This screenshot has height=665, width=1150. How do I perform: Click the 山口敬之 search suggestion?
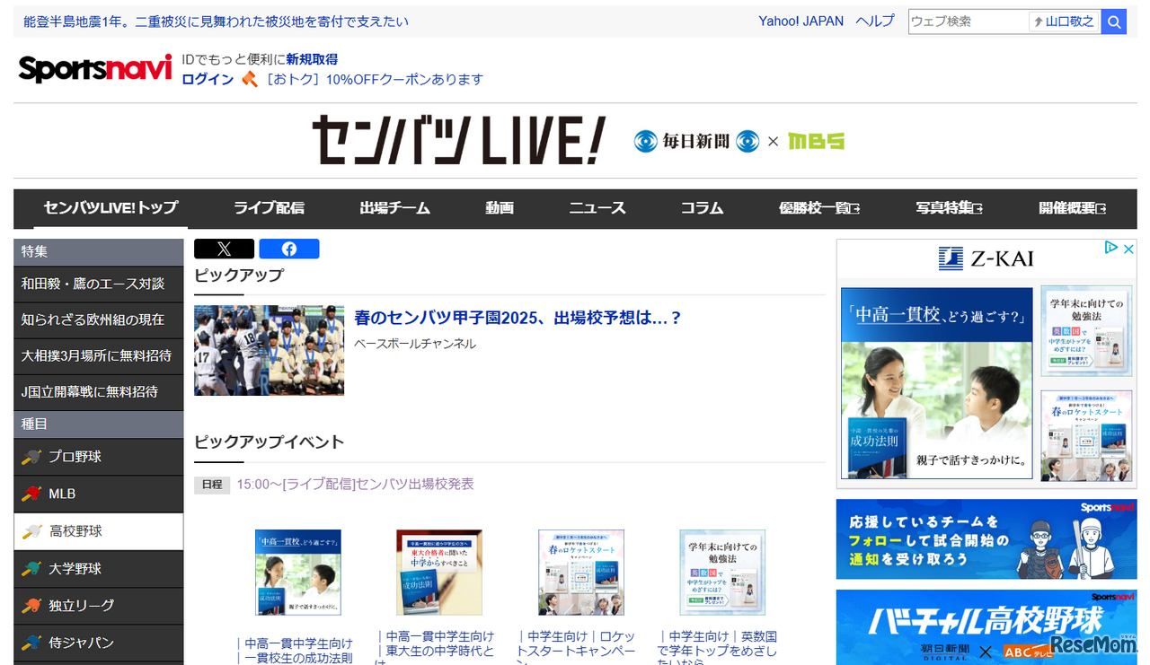click(x=1064, y=22)
